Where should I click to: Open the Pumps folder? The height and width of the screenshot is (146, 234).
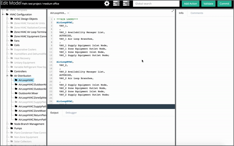click(x=18, y=128)
